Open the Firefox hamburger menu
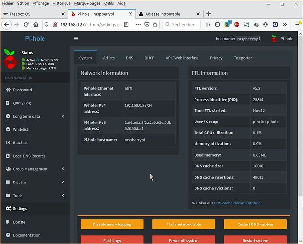The image size is (303, 244). (297, 25)
